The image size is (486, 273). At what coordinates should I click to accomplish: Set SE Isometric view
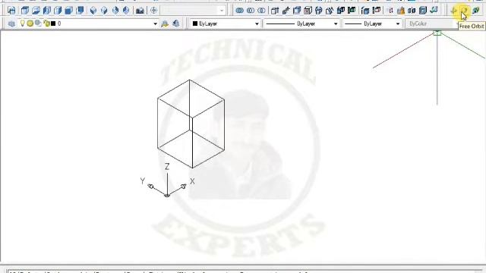(104, 11)
